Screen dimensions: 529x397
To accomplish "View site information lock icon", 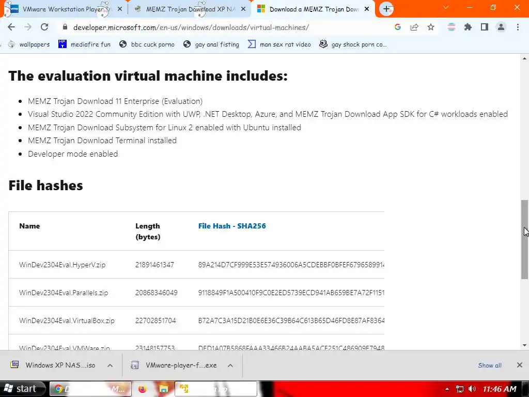I will [65, 27].
